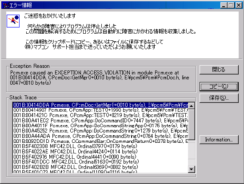Click the stack trace scrollbar thumb
Screen dimensions: 244x184
[192, 125]
